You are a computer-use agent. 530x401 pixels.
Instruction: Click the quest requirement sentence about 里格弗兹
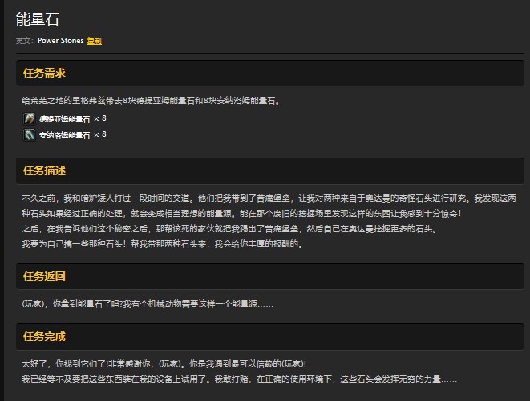[x=151, y=101]
